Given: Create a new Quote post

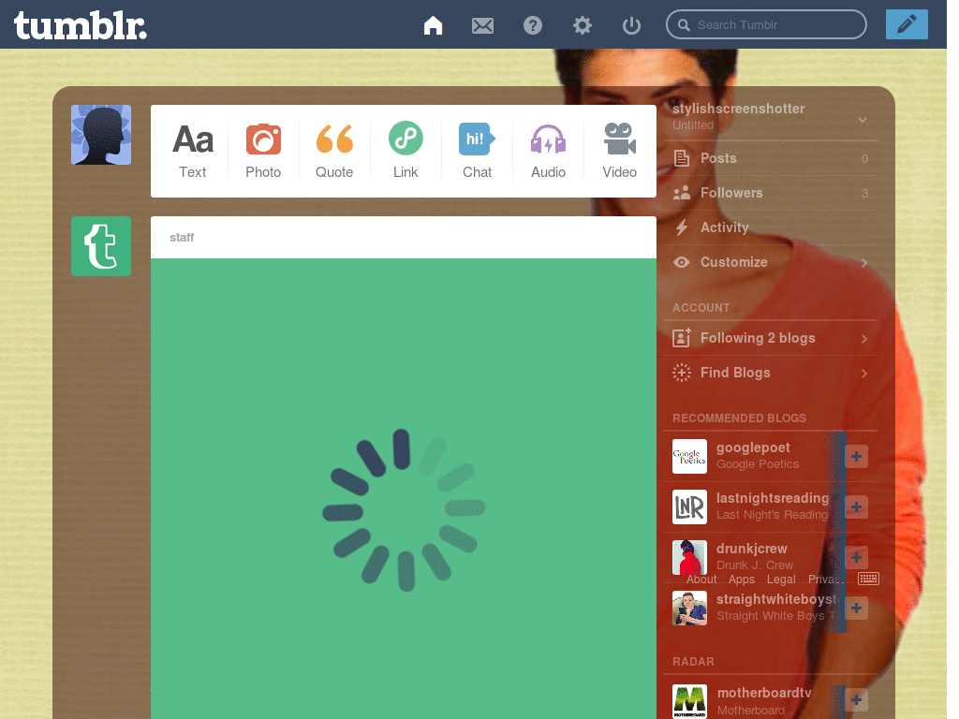Looking at the screenshot, I should click(x=334, y=151).
